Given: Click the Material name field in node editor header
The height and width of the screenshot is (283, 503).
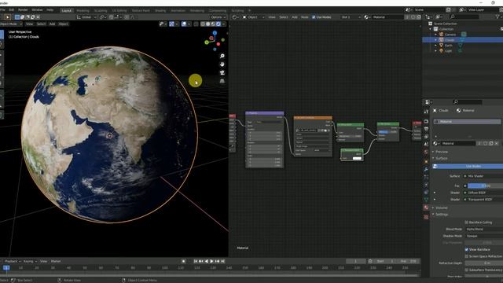Looking at the screenshot, I should [387, 17].
